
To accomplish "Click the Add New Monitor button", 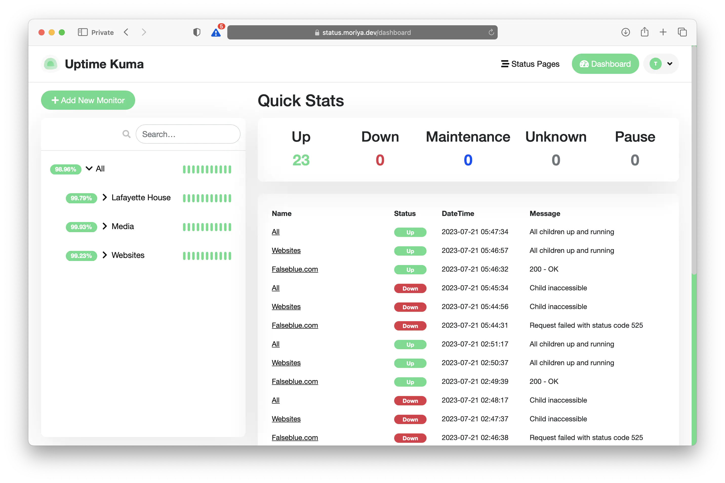I will [88, 100].
